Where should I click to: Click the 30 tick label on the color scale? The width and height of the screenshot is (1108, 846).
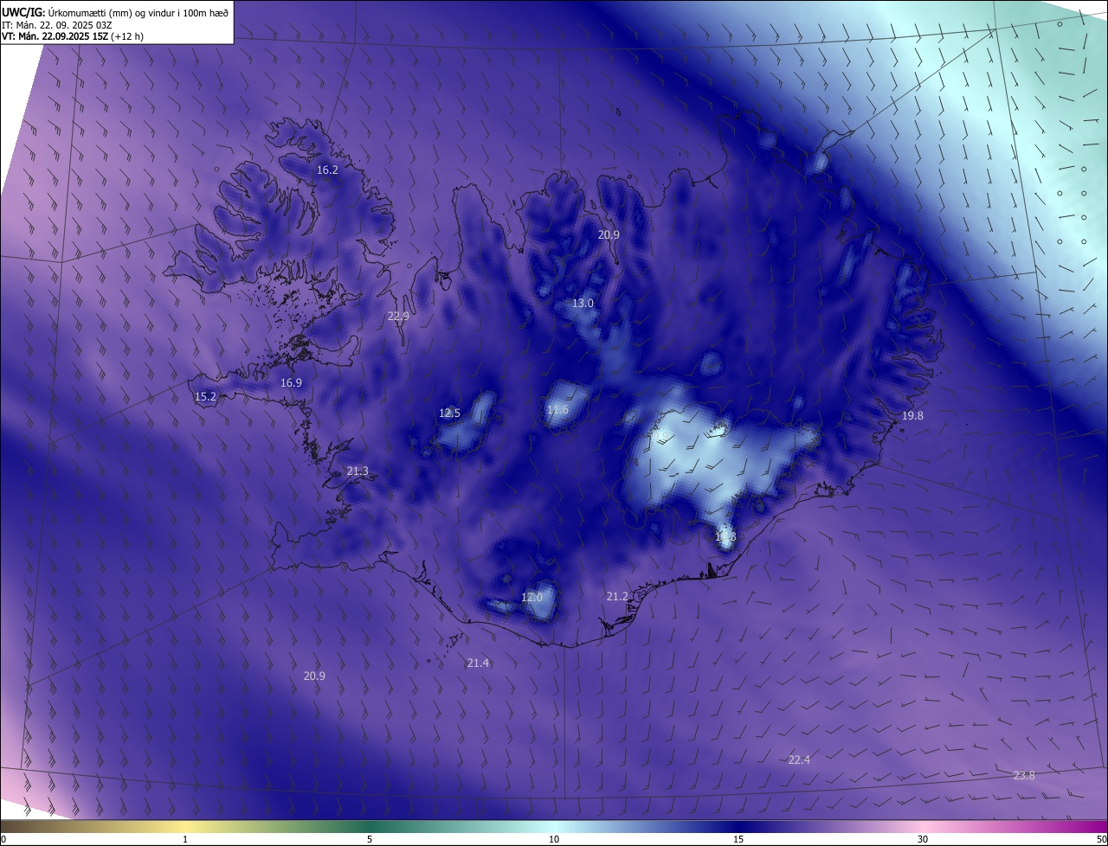pos(923,839)
